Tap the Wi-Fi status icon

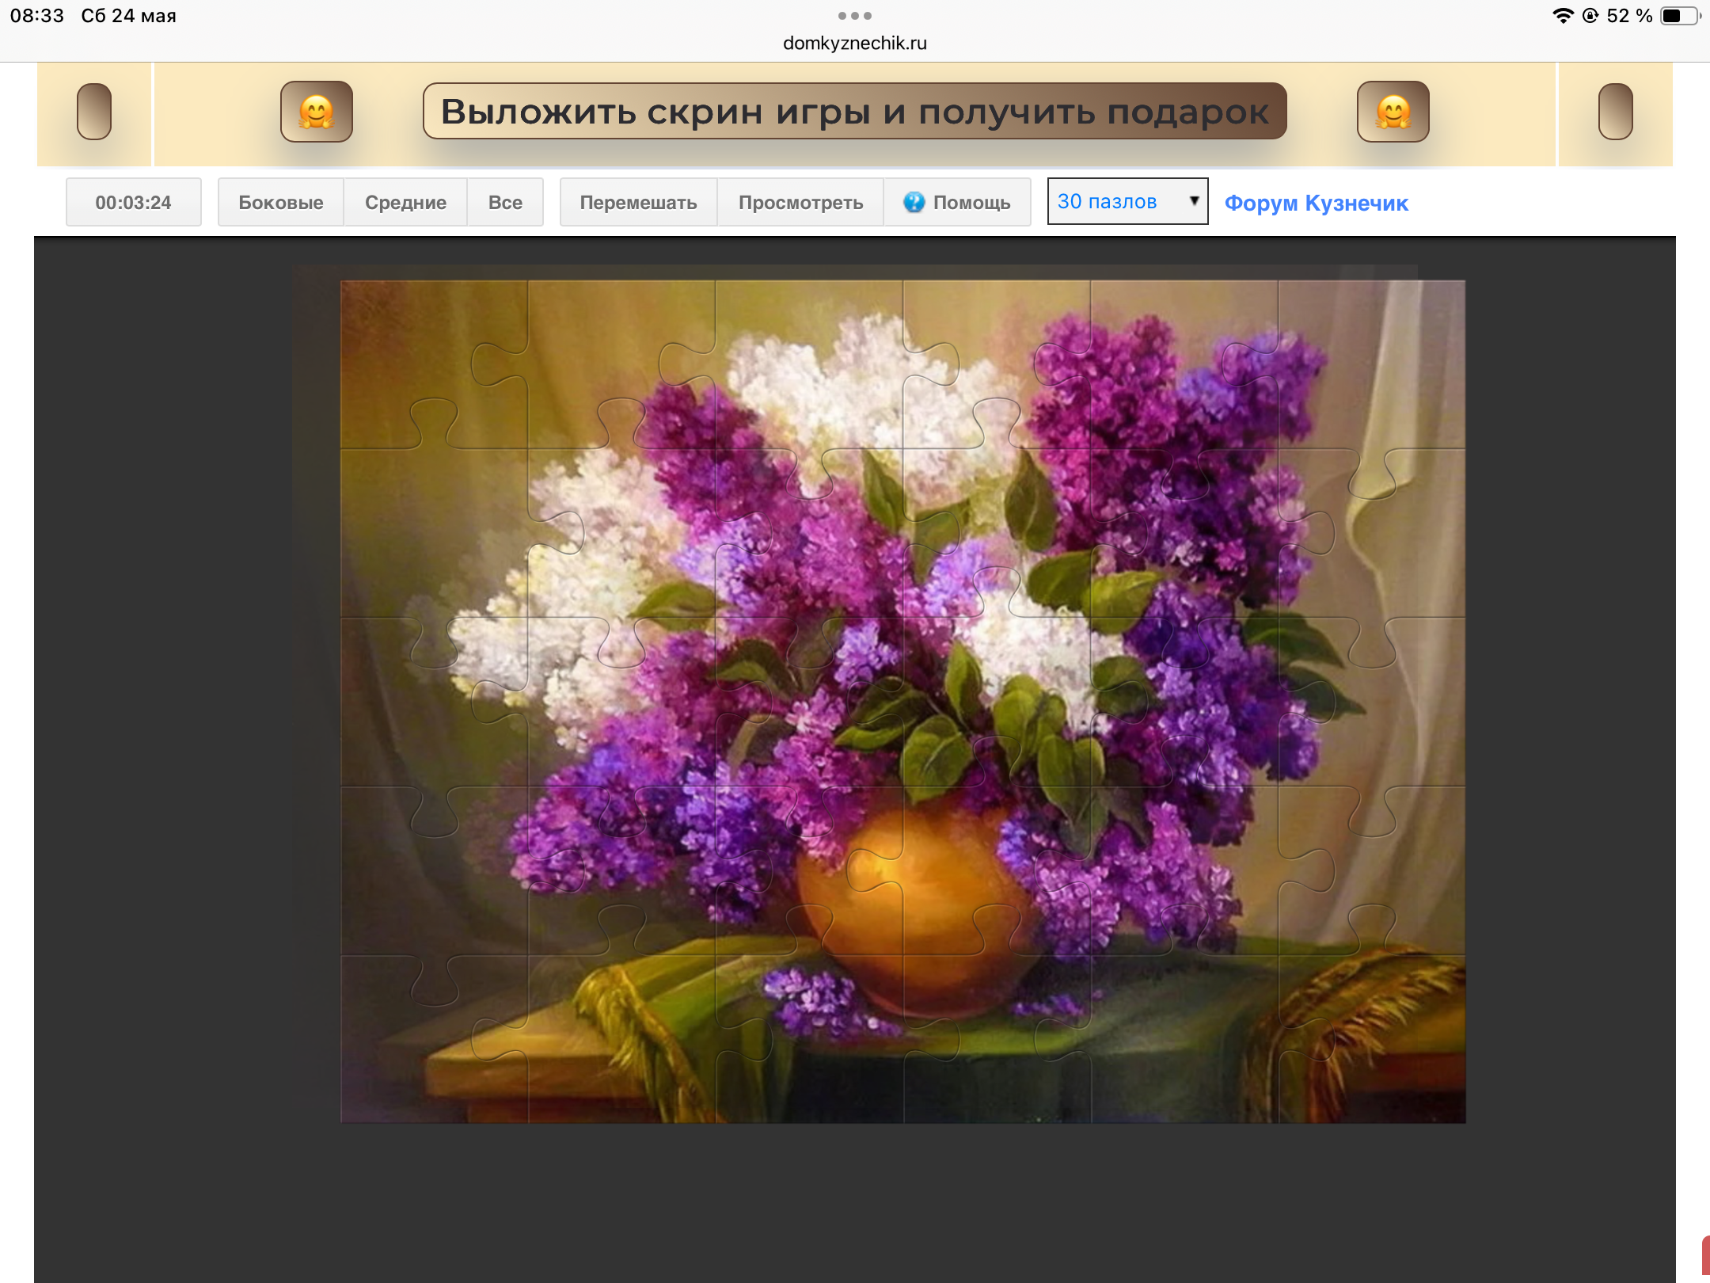click(1563, 16)
